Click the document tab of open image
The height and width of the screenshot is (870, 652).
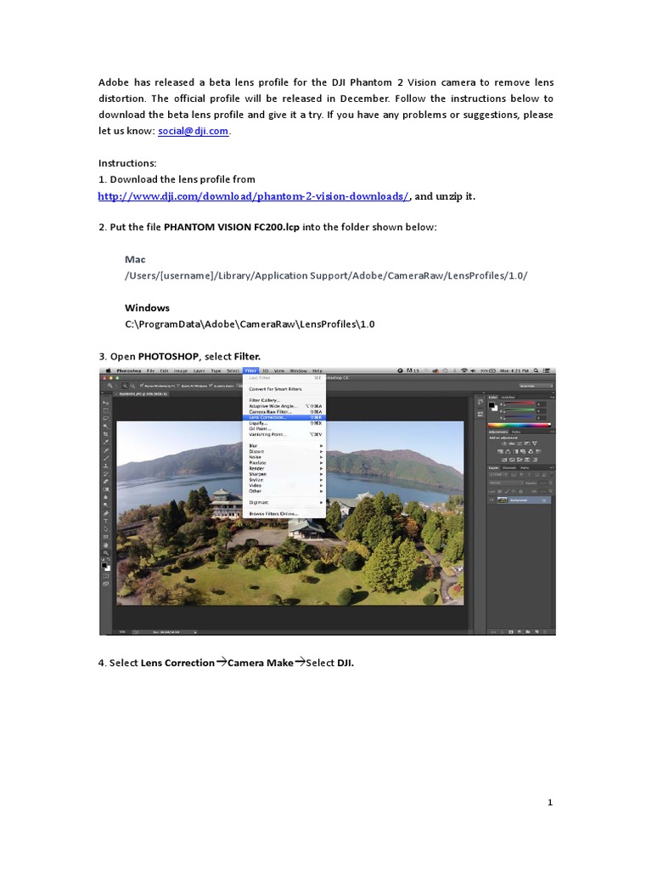point(141,394)
